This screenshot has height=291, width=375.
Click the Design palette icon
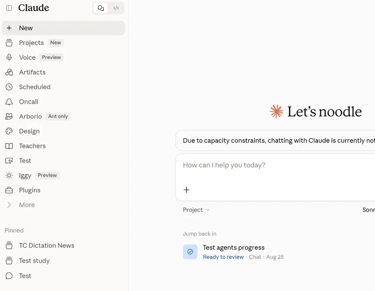tap(9, 131)
